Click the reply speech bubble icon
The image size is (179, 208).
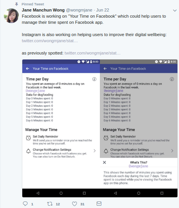click(25, 204)
